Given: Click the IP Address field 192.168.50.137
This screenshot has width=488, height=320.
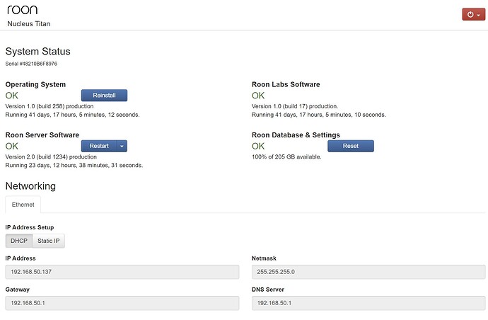Looking at the screenshot, I should (x=122, y=272).
